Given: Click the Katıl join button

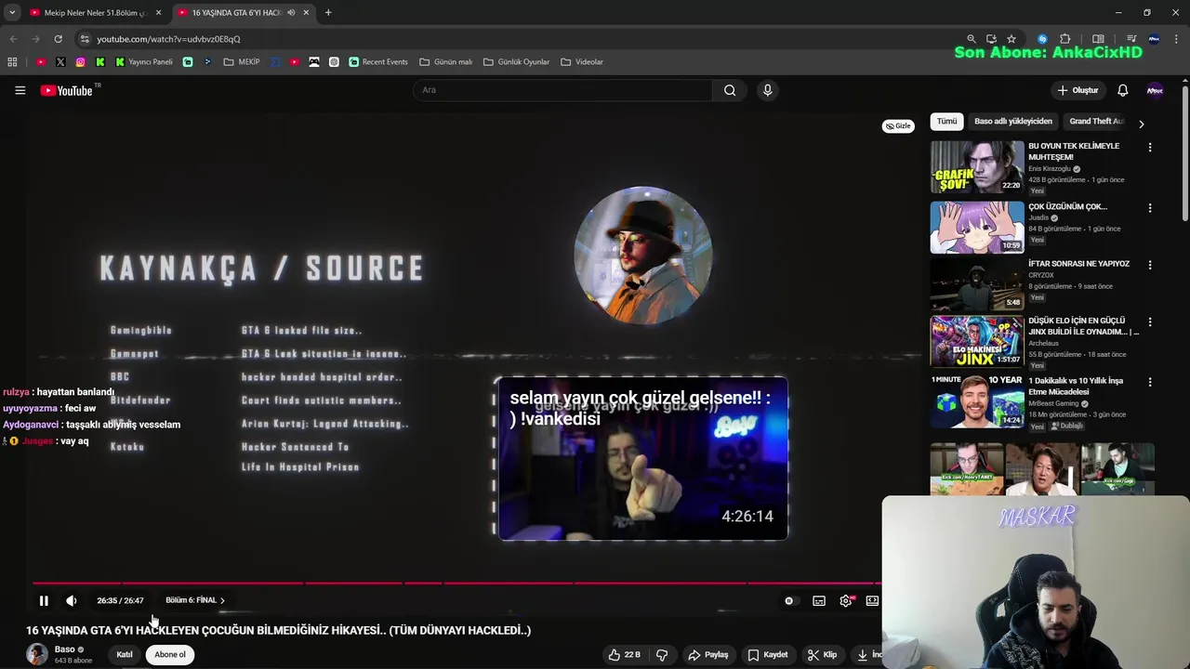Looking at the screenshot, I should [125, 655].
